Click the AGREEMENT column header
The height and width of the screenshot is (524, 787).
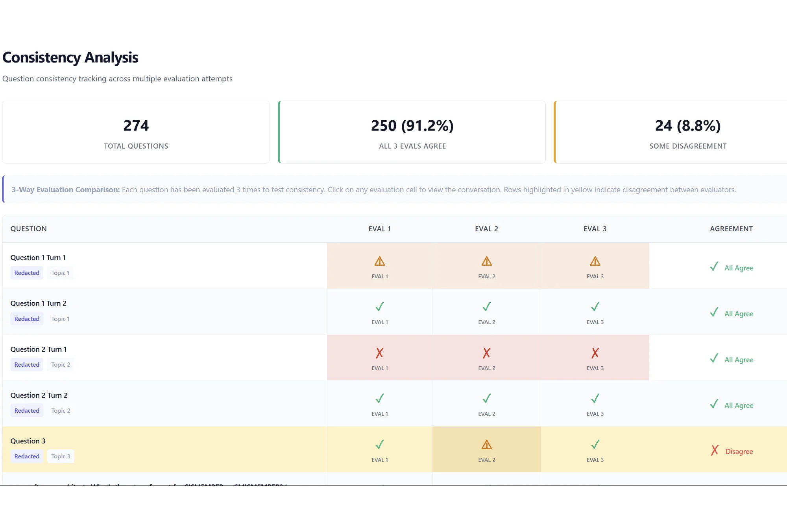731,229
